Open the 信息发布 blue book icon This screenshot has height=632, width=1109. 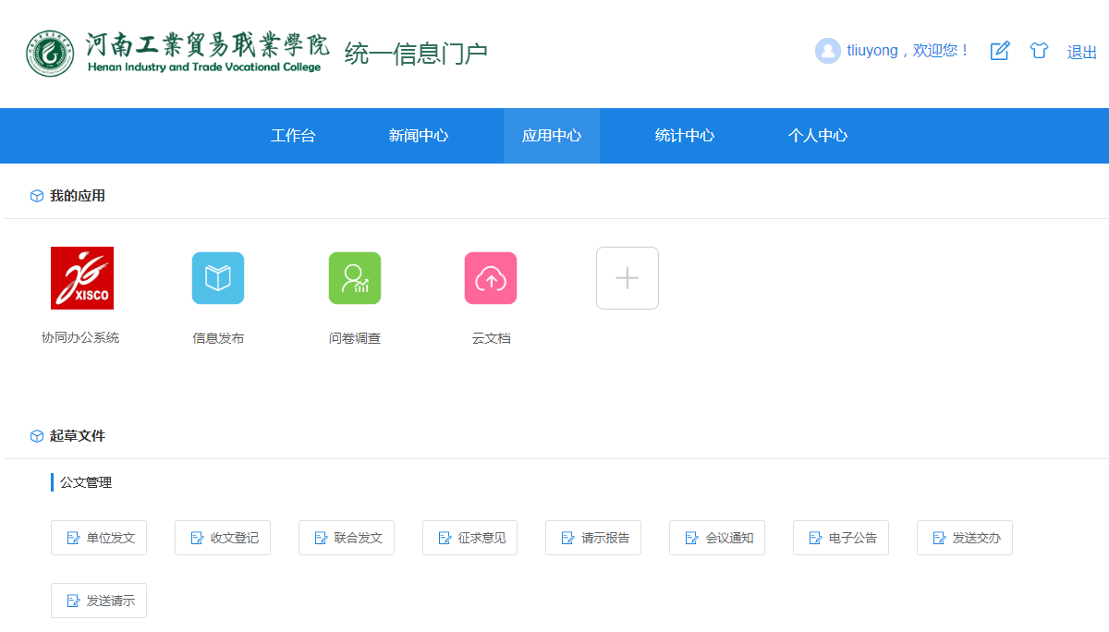218,278
